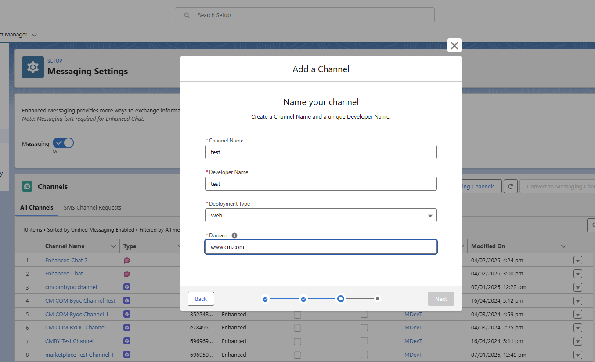Click the Setup gear icon beside Messaging Settings

pos(33,67)
